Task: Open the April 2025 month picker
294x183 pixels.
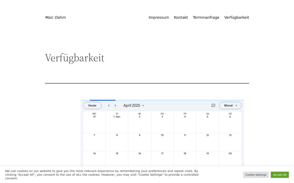Action: pos(134,105)
